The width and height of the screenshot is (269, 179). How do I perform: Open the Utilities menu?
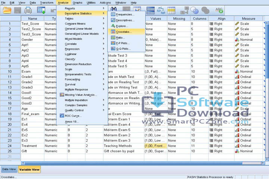point(91,3)
